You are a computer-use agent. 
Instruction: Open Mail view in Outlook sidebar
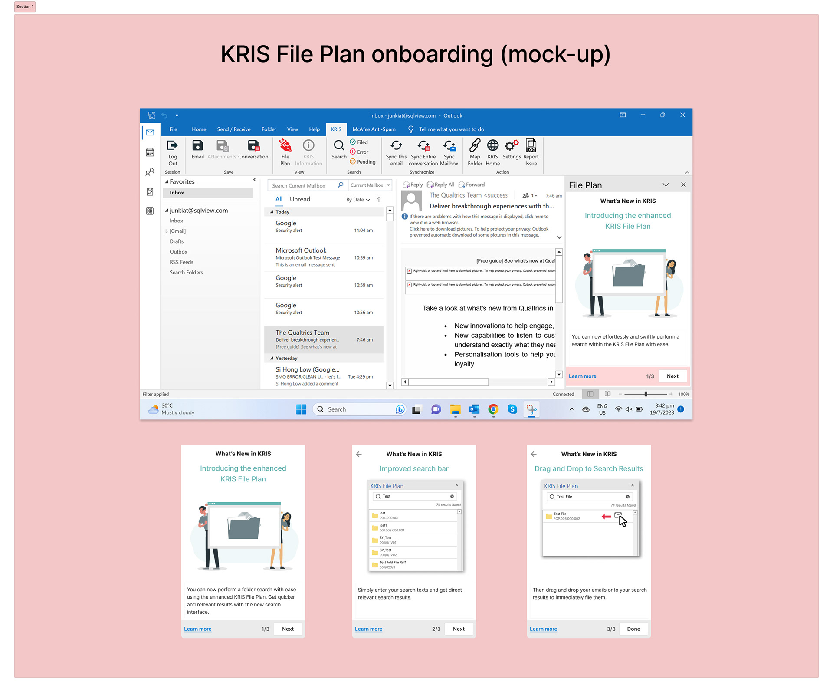(x=150, y=132)
